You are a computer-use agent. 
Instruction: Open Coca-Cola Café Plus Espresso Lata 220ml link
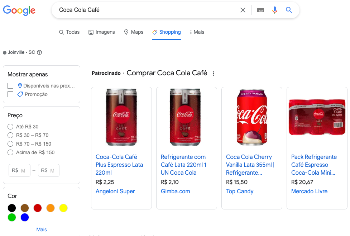[x=119, y=165]
